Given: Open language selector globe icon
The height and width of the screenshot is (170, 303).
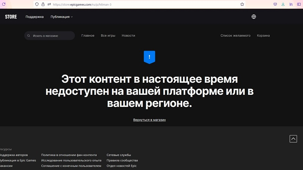Looking at the screenshot, I should (254, 17).
